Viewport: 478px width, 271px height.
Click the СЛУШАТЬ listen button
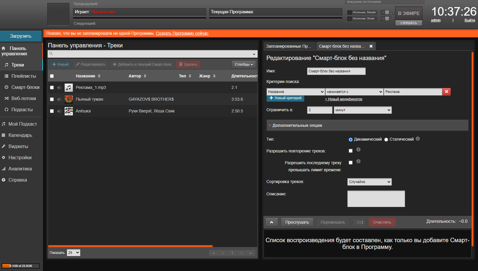click(409, 23)
